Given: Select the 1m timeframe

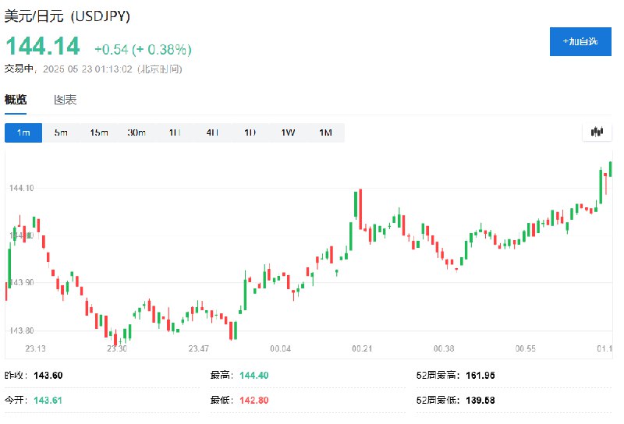Looking at the screenshot, I should [x=23, y=132].
